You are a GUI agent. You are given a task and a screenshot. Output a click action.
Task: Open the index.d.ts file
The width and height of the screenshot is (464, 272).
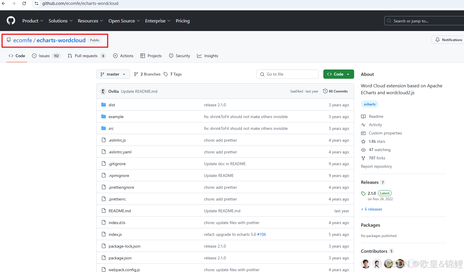pos(117,223)
